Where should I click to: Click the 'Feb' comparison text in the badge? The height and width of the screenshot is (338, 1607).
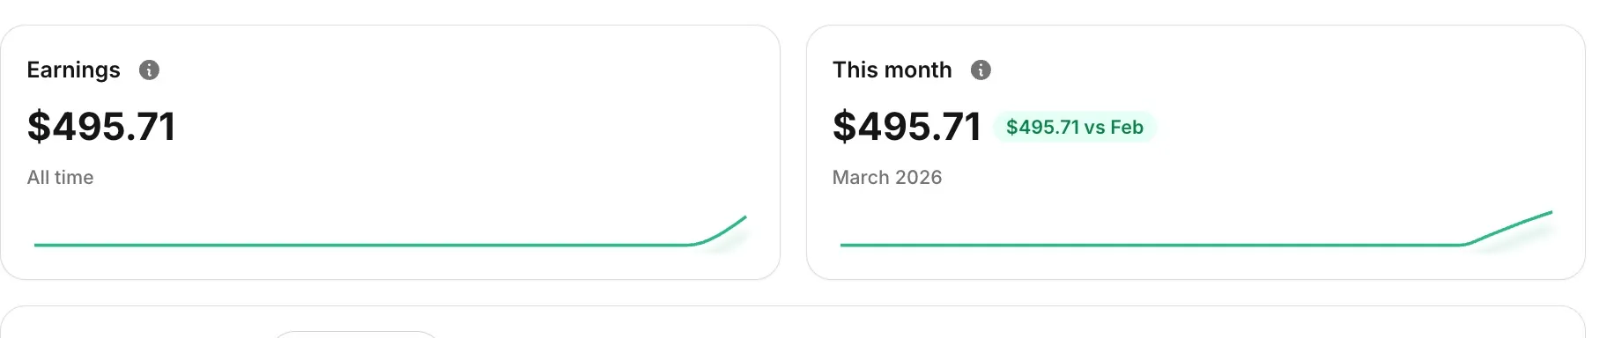1126,127
